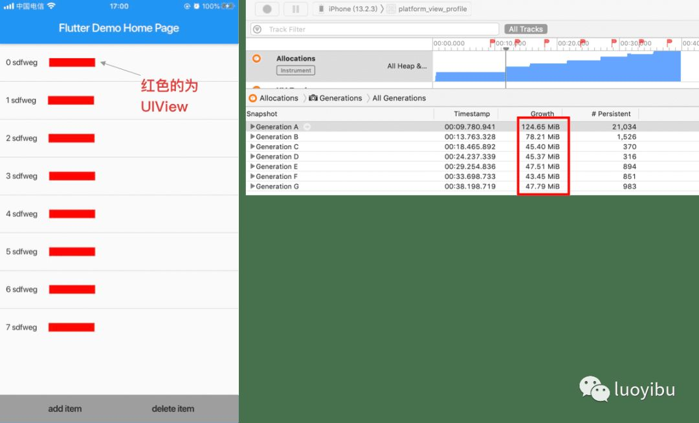This screenshot has width=699, height=423.
Task: Tap the Wi-Fi icon in phone status bar
Action: pos(51,6)
